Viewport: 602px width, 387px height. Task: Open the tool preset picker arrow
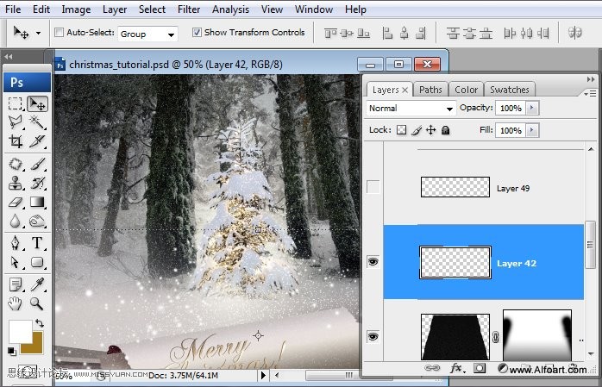39,33
